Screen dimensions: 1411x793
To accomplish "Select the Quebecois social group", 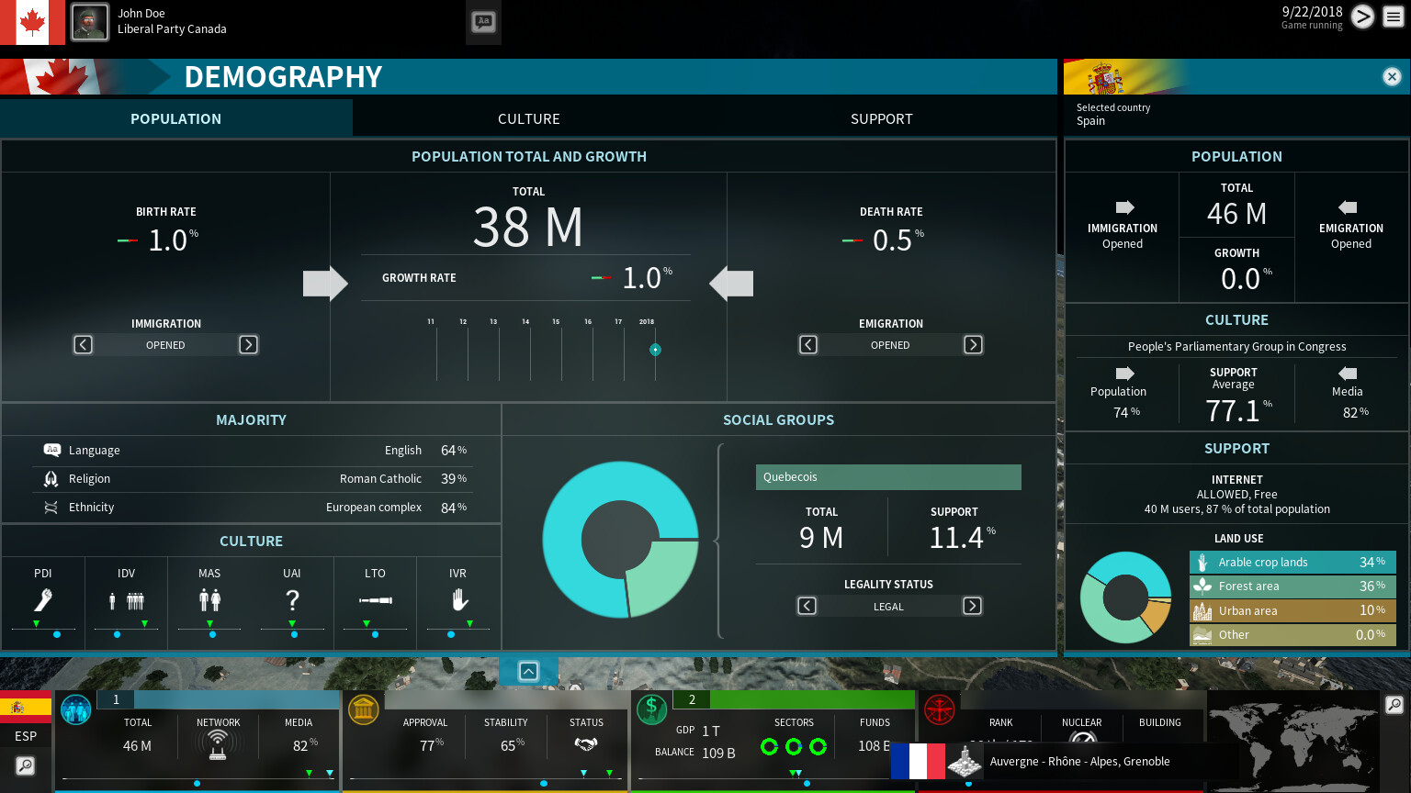I will 887,477.
